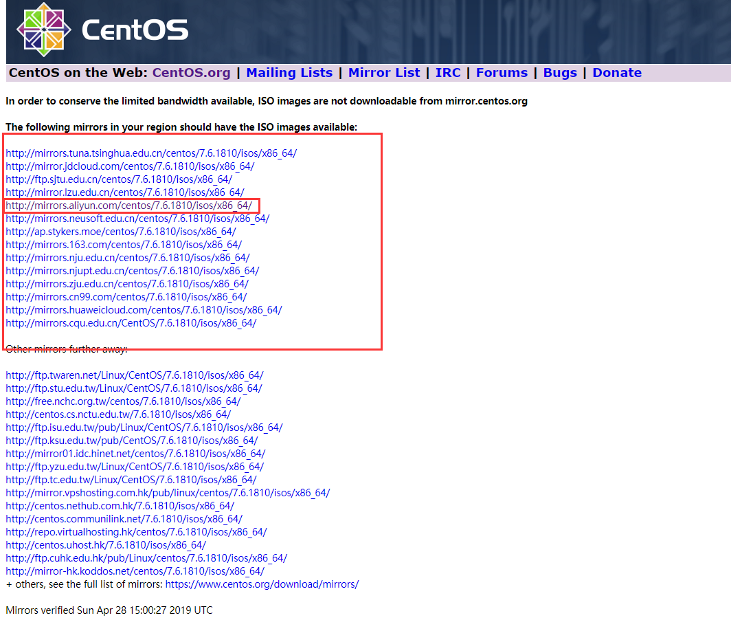Open mirror01.idc.hinet.net mirror link
731x620 pixels.
pyautogui.click(x=135, y=454)
